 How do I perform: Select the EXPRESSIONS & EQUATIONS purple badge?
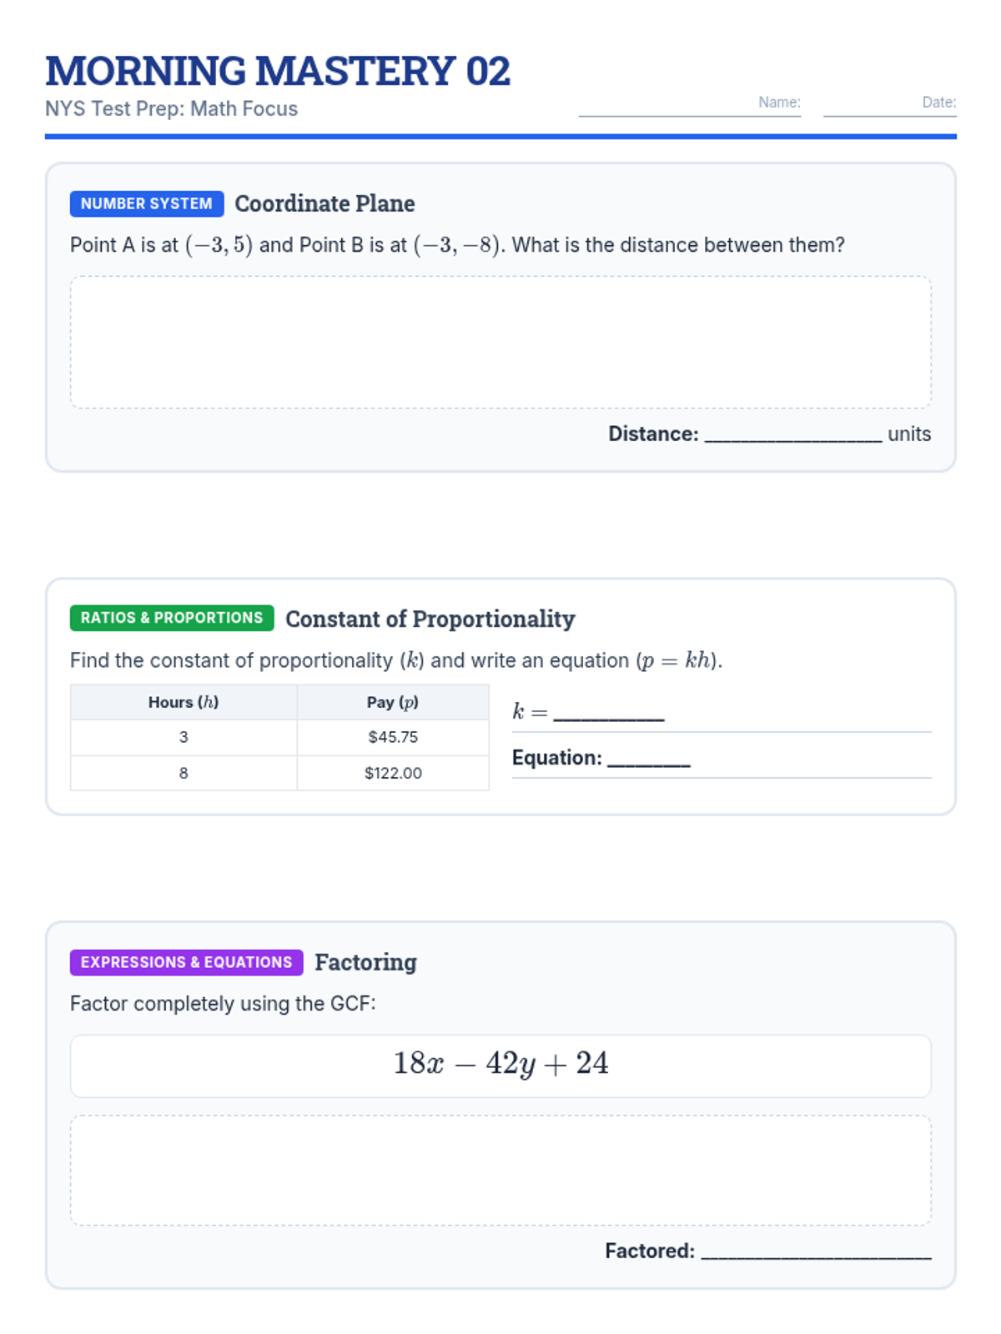tap(187, 962)
